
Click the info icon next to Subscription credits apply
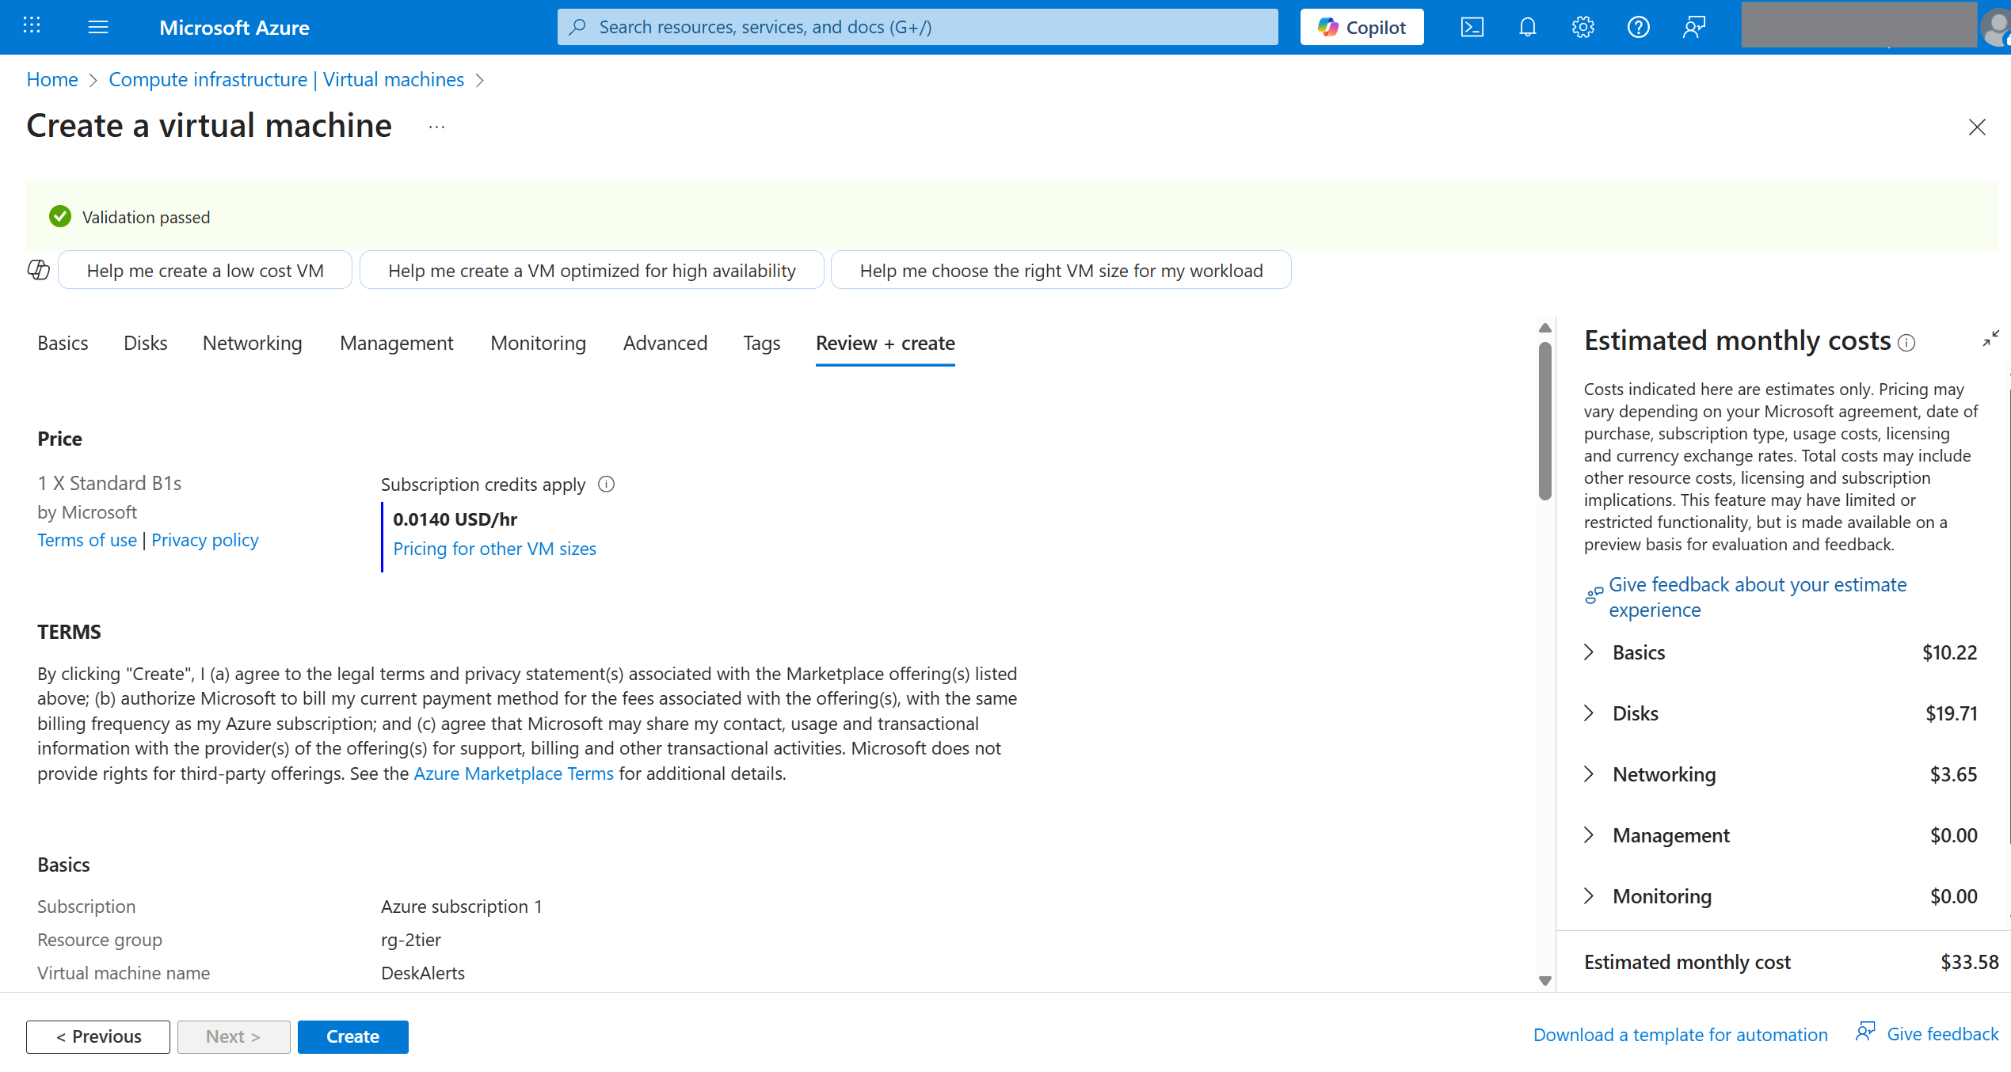pos(606,484)
